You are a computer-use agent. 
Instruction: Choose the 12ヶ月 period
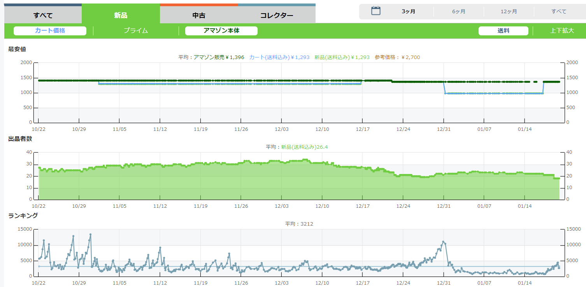(509, 12)
